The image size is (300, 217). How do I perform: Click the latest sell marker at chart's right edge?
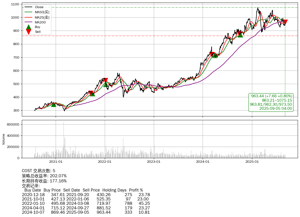[x=285, y=22]
